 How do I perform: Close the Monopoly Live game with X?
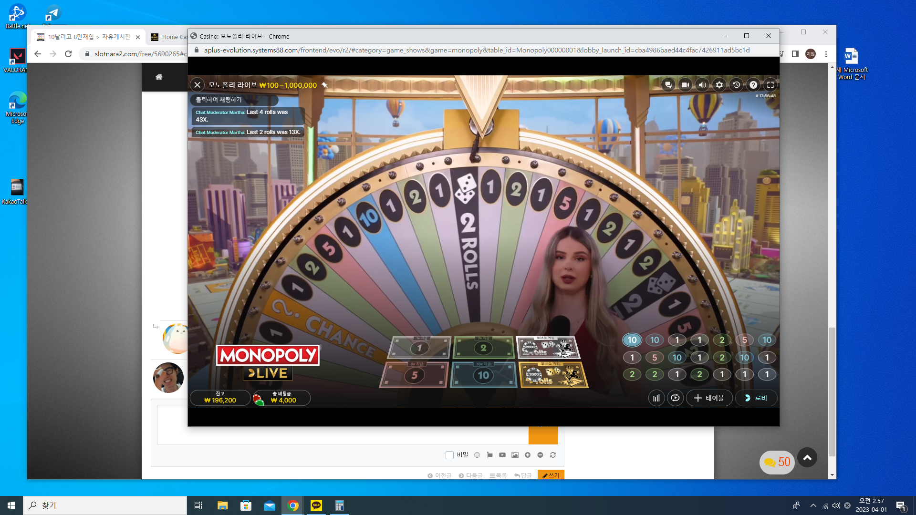[197, 85]
